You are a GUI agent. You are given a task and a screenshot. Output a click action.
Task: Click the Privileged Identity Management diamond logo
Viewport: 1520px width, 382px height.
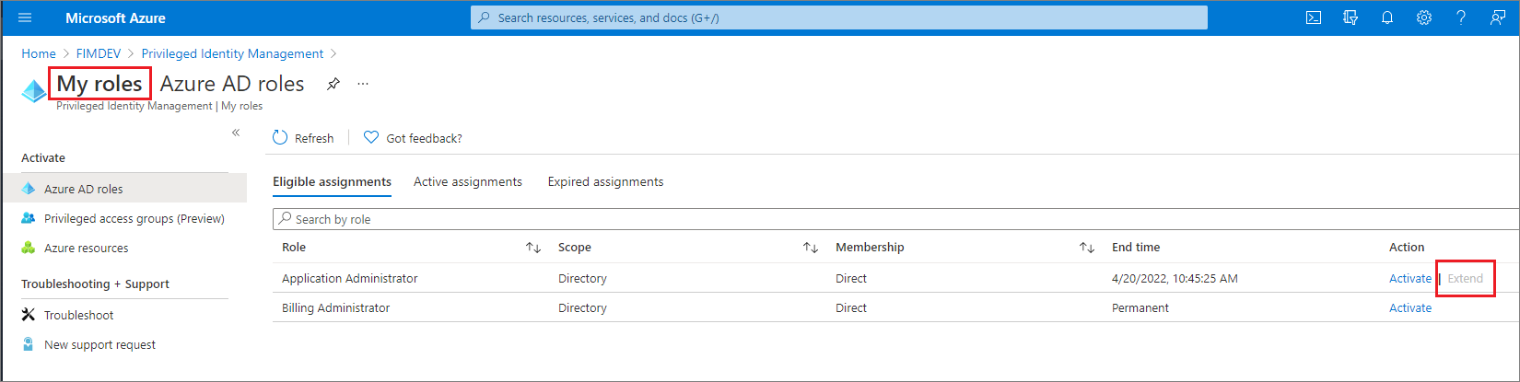(x=34, y=91)
